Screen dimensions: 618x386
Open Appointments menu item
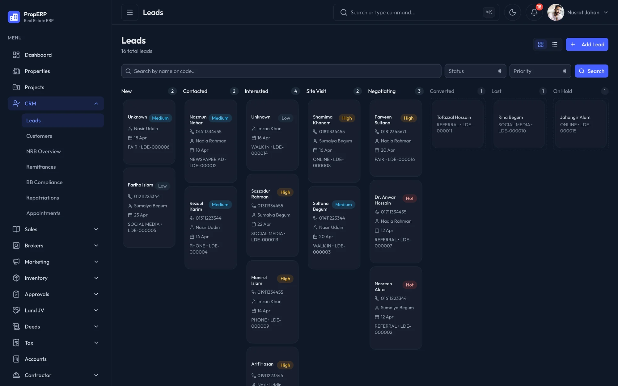[63, 213]
